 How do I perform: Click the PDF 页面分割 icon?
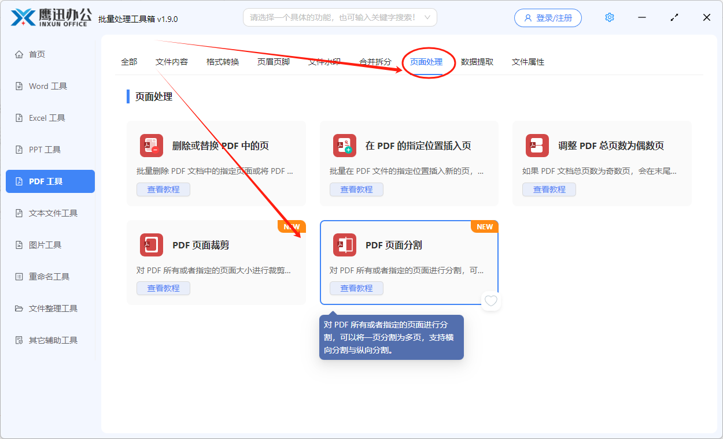tap(345, 245)
